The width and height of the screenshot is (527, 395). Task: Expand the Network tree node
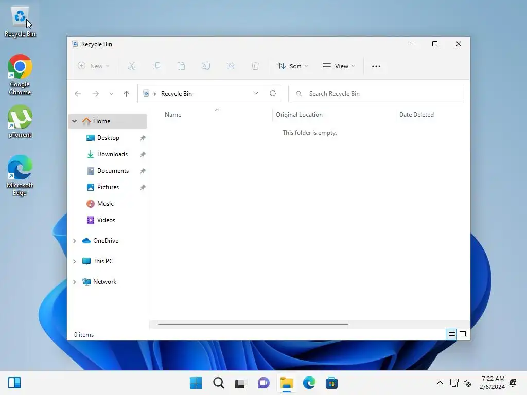75,282
